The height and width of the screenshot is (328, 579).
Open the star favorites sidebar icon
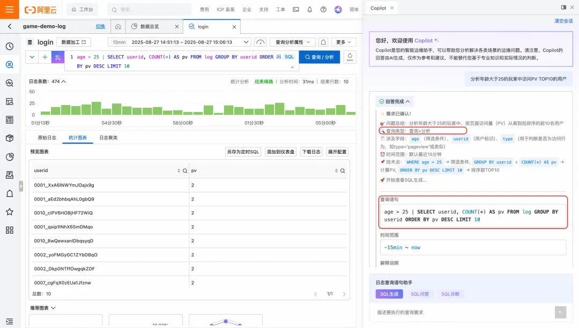pos(10,212)
